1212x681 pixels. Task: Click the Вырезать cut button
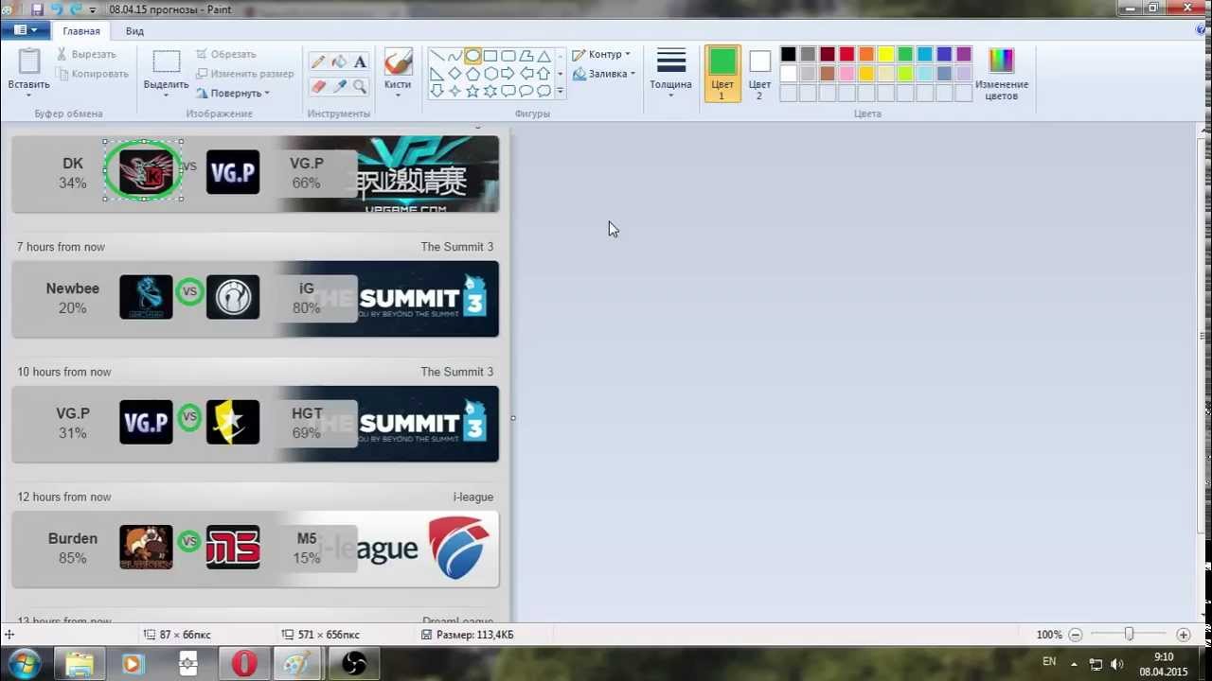pos(87,55)
